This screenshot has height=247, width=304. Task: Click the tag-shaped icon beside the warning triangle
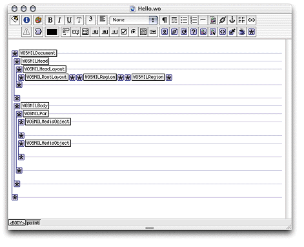[38, 32]
